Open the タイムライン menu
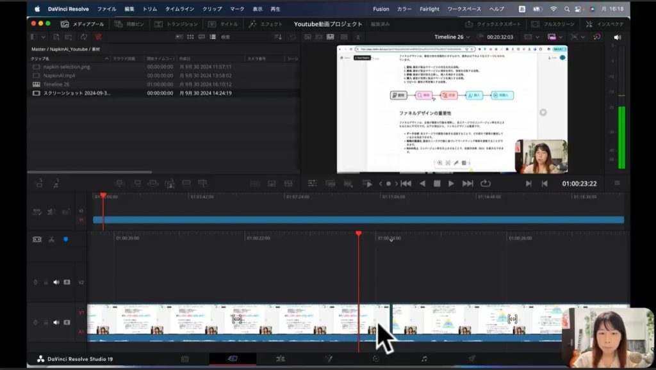The height and width of the screenshot is (370, 656). (x=179, y=9)
